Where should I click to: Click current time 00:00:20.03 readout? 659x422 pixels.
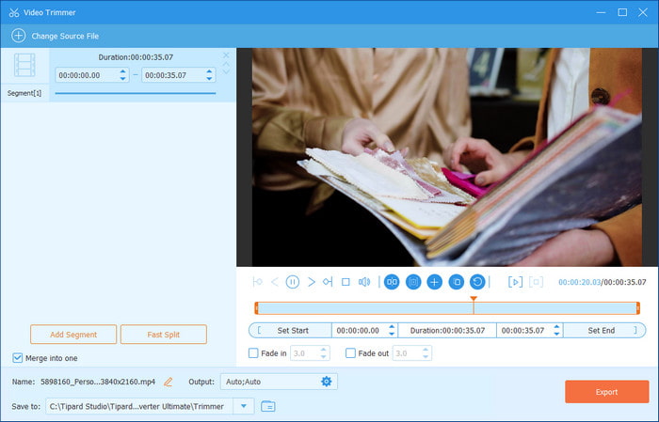tap(579, 282)
